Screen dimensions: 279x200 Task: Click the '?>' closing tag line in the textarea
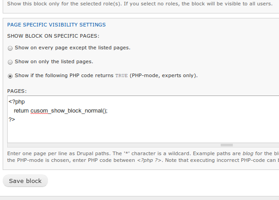(12, 119)
